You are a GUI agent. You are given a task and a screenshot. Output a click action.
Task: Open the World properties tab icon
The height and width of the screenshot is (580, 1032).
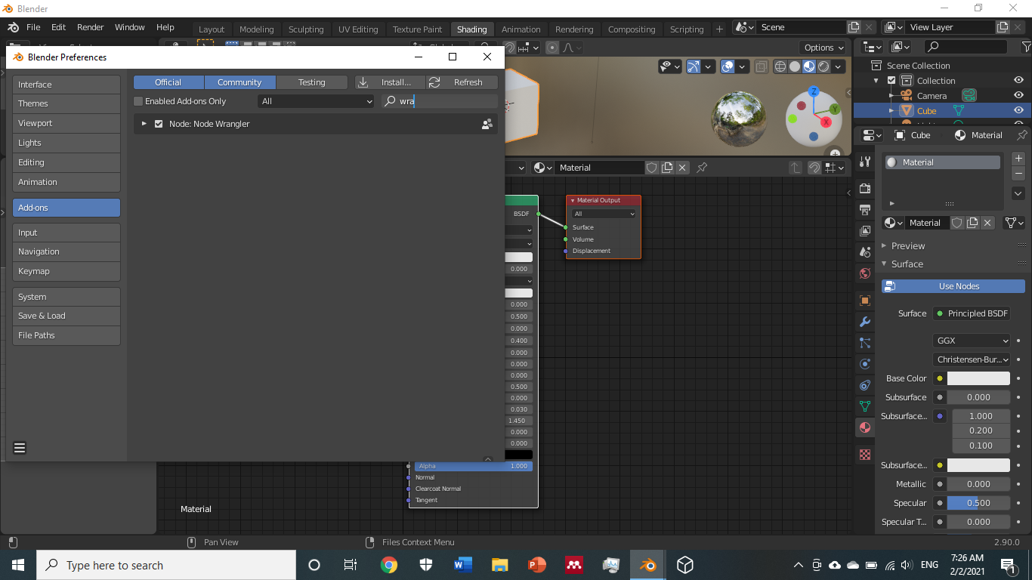pos(865,273)
